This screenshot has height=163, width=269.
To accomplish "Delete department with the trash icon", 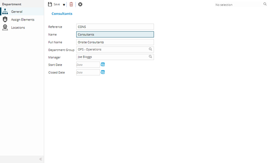I will 71,4.
